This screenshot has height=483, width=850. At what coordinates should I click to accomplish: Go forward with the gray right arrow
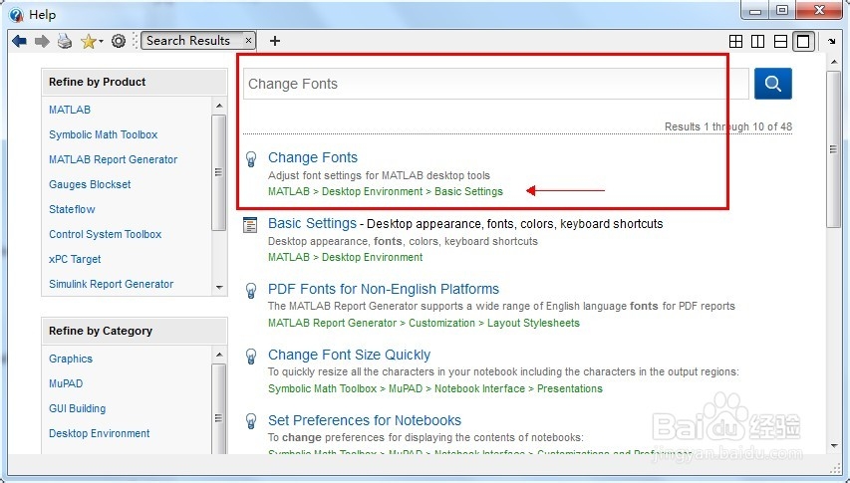42,41
